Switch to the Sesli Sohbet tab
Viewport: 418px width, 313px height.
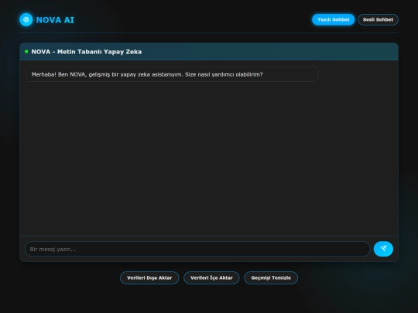click(x=378, y=19)
